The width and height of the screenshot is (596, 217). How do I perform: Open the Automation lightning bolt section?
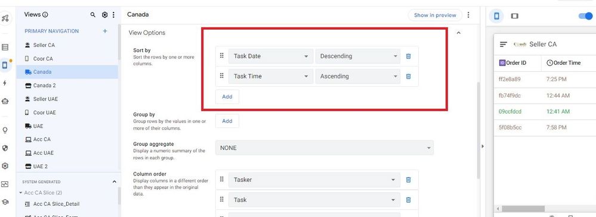point(5,83)
